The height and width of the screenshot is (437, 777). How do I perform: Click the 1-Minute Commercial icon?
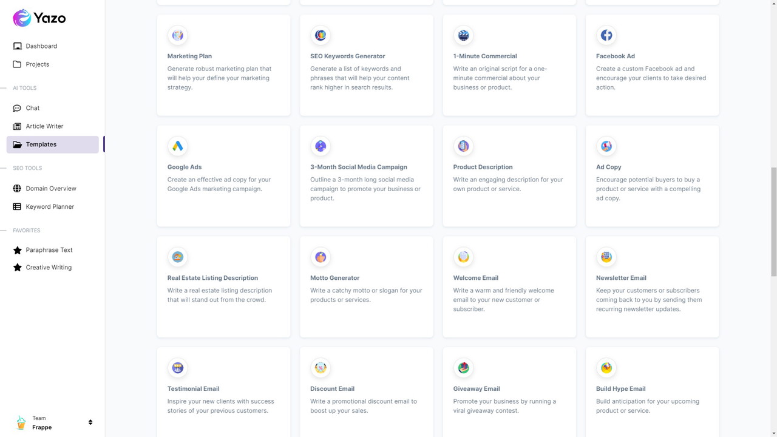[463, 35]
